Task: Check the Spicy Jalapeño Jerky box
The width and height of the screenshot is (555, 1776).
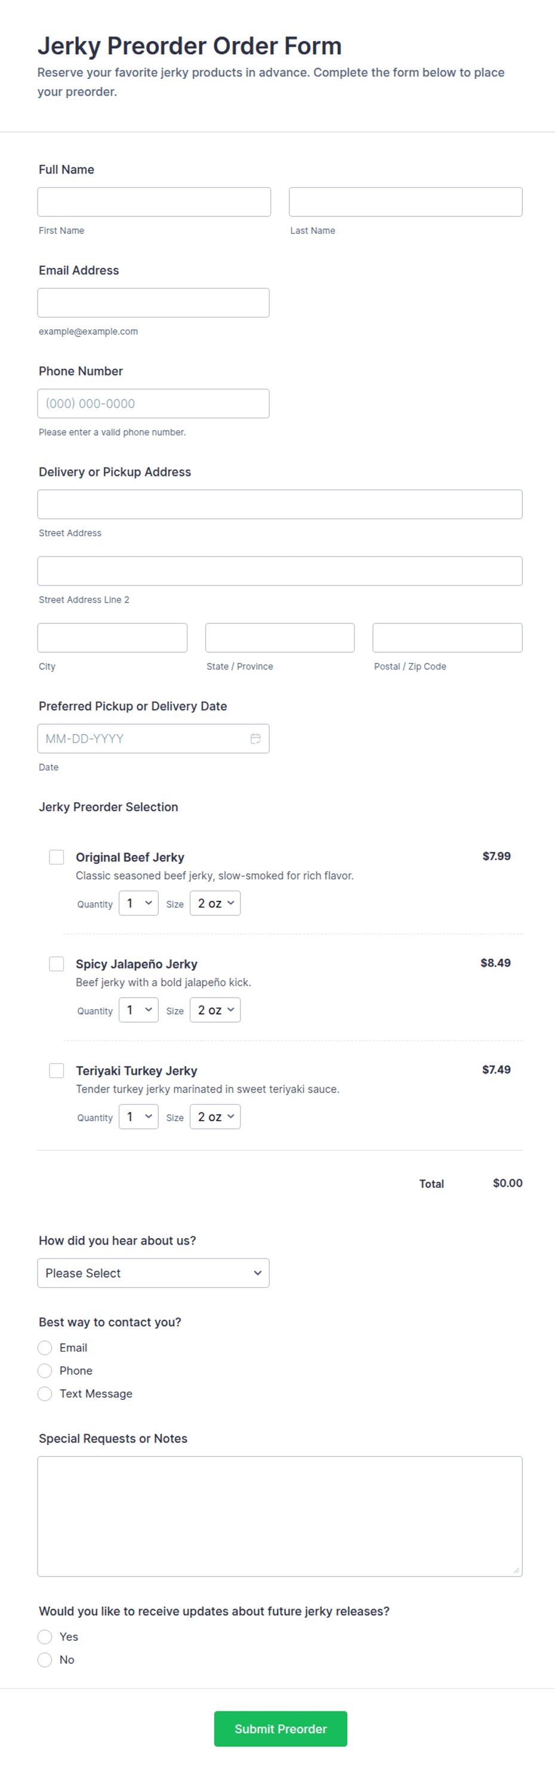Action: (57, 963)
